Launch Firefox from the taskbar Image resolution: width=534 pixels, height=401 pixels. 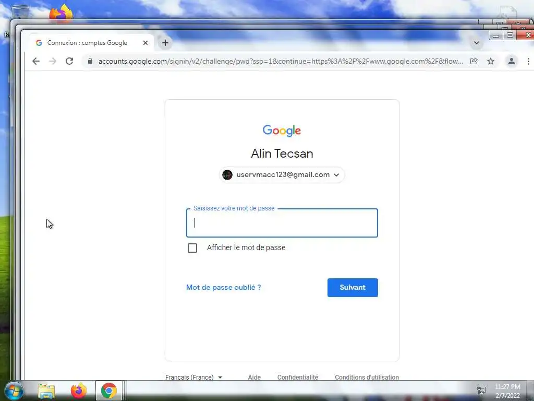click(x=78, y=391)
